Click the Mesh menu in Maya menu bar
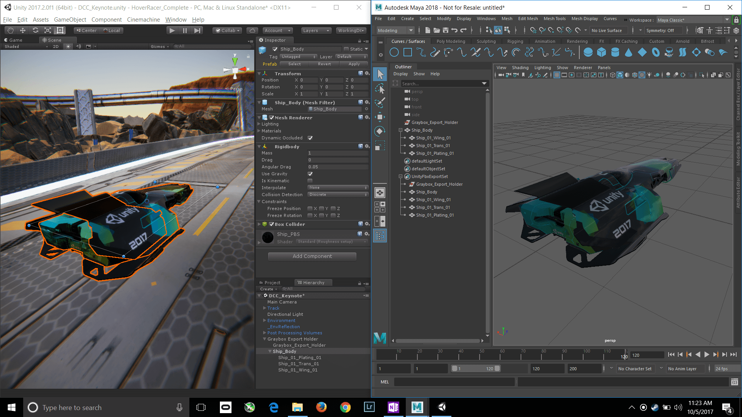Screen dimensions: 742x417 pyautogui.click(x=508, y=19)
